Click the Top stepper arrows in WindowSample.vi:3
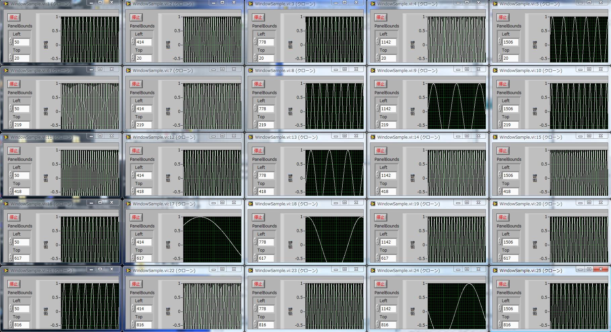 coord(256,58)
